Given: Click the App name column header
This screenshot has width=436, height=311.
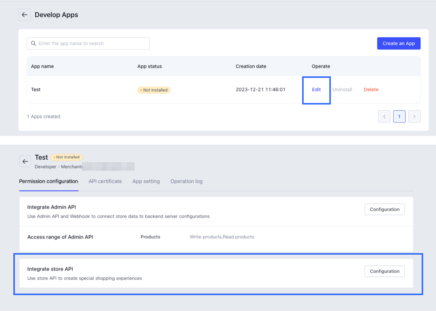Looking at the screenshot, I should (x=42, y=66).
